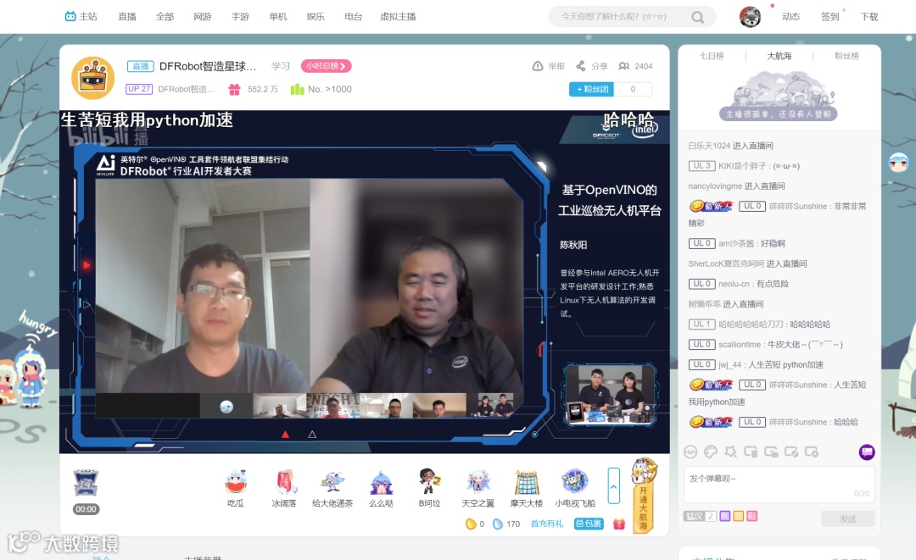The width and height of the screenshot is (916, 560).
Task: Expand the gift list chevron
Action: point(613,485)
